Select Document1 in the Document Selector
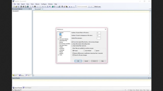163x91 pixels. tap(16, 11)
